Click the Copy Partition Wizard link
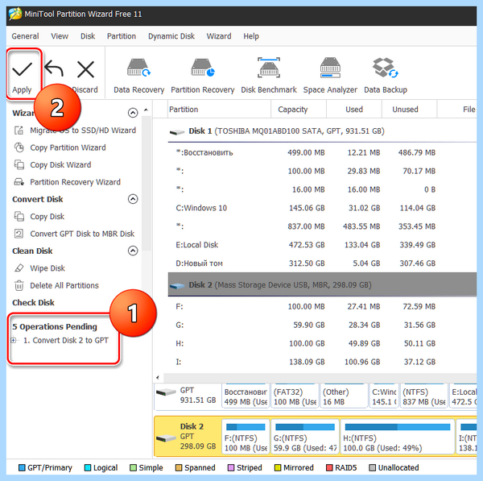The height and width of the screenshot is (481, 483). (68, 147)
